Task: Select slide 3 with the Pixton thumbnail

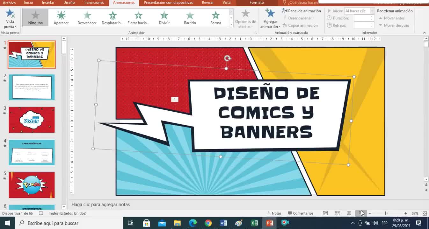Action: [32, 120]
